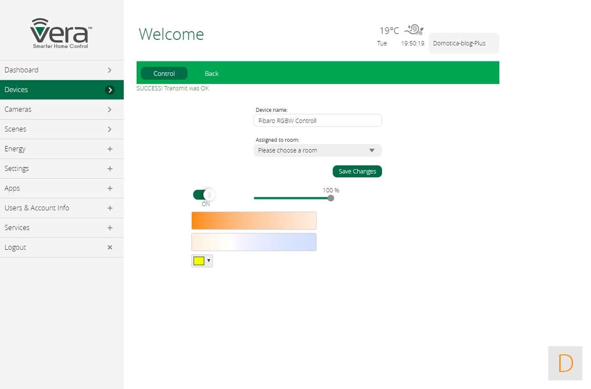The height and width of the screenshot is (389, 591).
Task: Open the yellow color picker dropdown
Action: coord(202,261)
